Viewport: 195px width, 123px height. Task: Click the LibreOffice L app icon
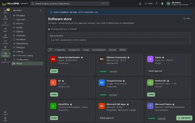click(53, 106)
